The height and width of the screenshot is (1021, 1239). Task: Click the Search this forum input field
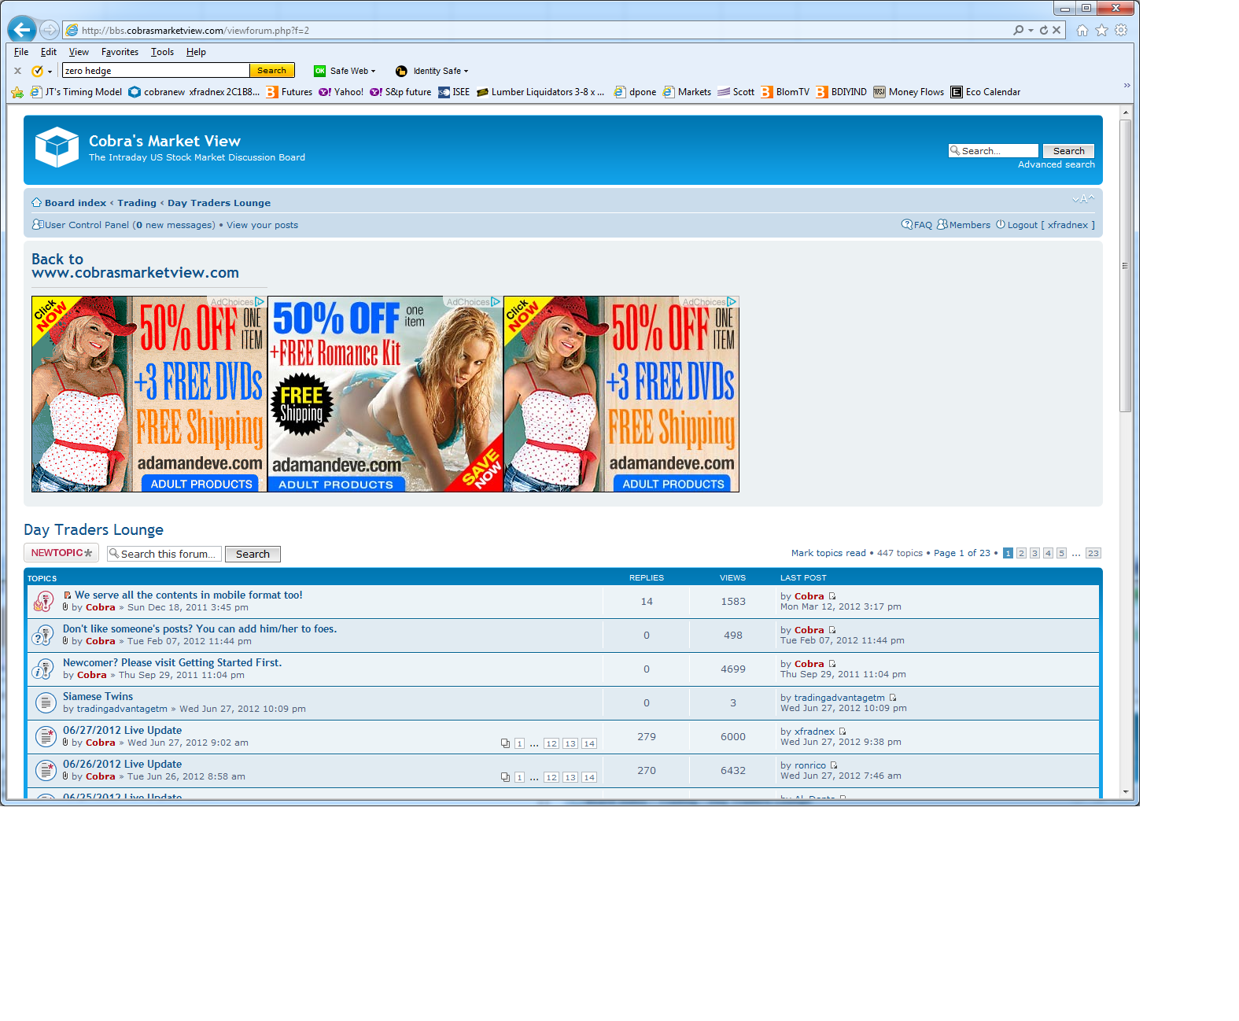coord(164,554)
